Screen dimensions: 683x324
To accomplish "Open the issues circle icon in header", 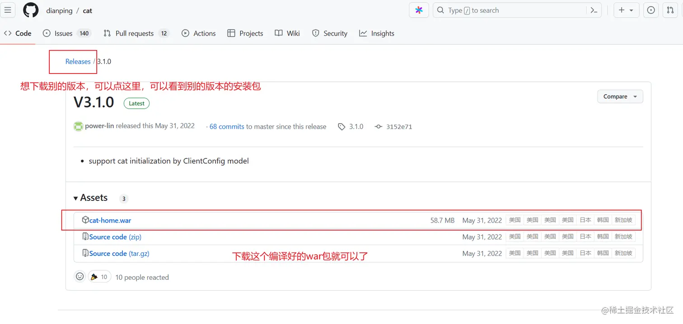I will click(651, 10).
